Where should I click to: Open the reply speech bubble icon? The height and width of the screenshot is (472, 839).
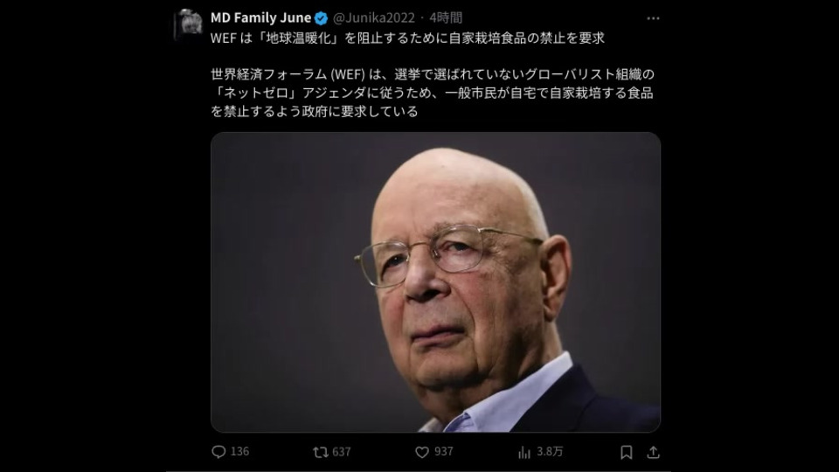(218, 452)
